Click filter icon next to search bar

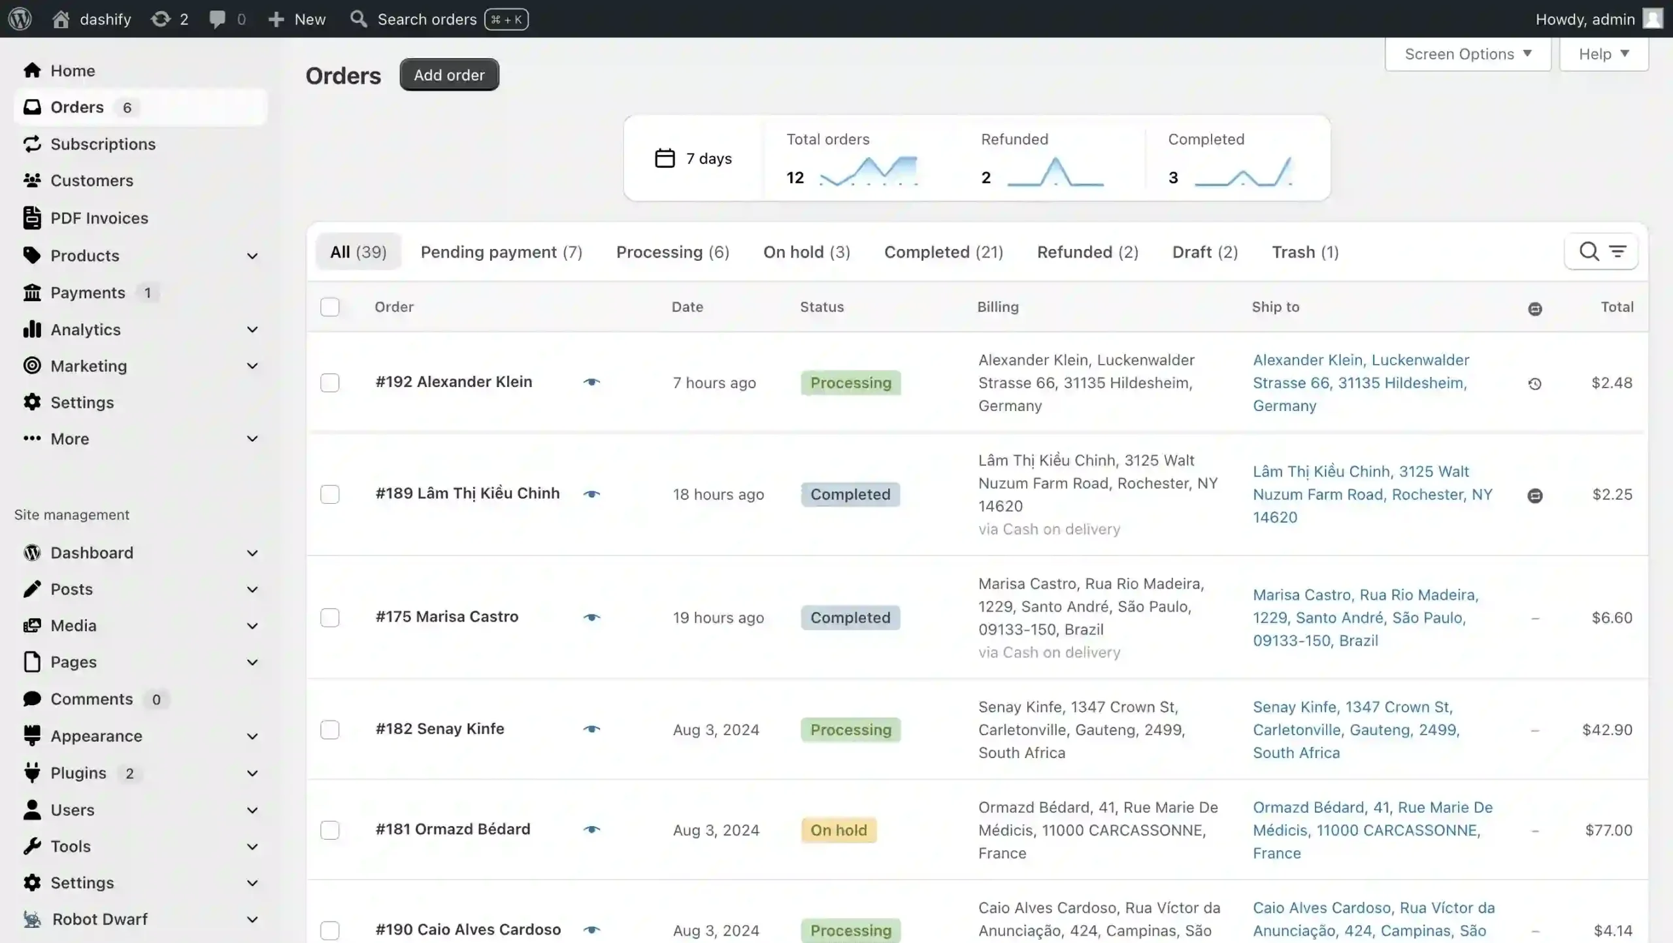coord(1618,252)
